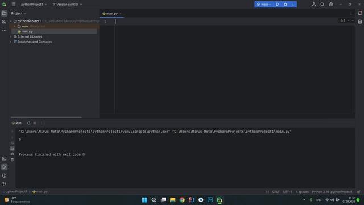Viewport: 364px width, 205px height.
Task: Open Search Everywhere magnifier in the title bar
Action: coord(322,4)
